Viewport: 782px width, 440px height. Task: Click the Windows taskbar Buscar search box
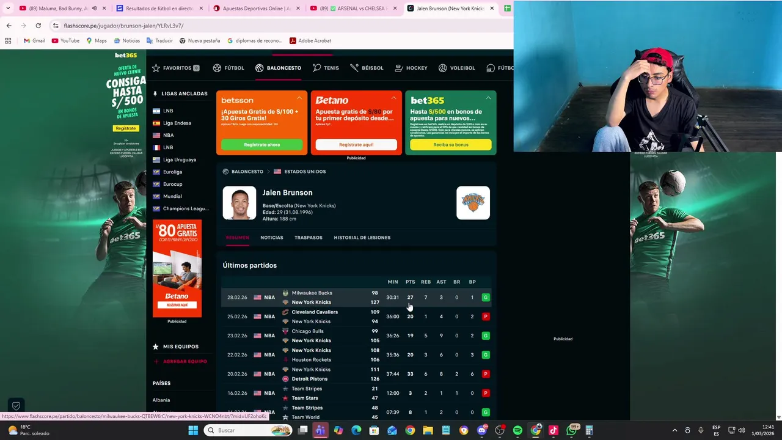(x=247, y=430)
